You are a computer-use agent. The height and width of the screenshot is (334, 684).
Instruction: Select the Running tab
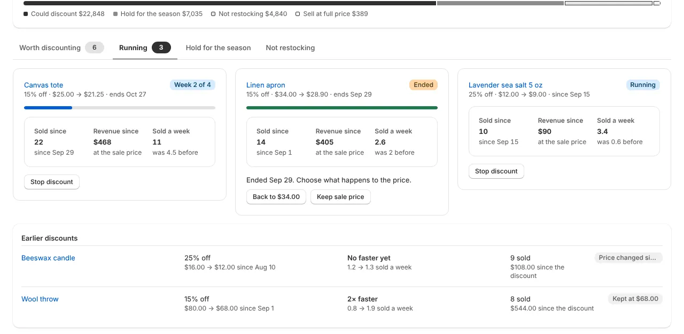pos(145,47)
